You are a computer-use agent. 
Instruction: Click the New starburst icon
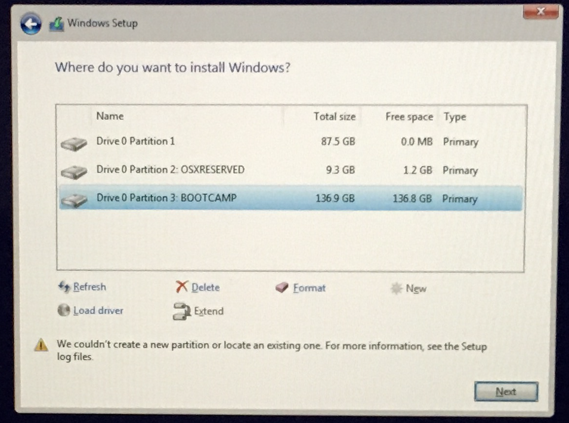(x=396, y=288)
